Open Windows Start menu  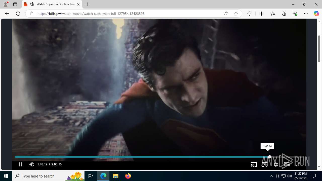(6, 176)
